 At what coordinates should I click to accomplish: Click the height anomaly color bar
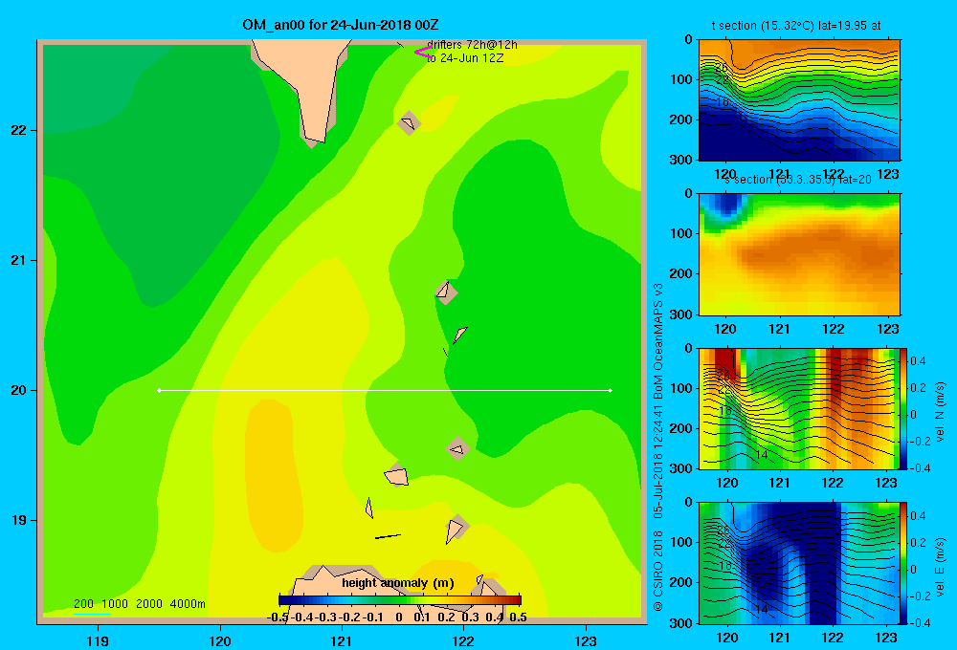click(400, 600)
